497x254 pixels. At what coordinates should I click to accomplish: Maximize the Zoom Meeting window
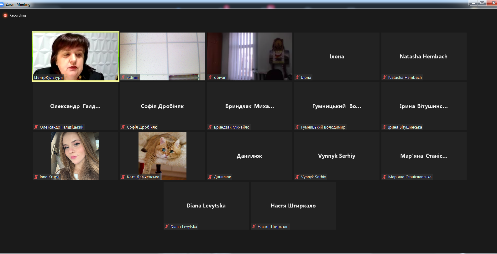[482, 3]
